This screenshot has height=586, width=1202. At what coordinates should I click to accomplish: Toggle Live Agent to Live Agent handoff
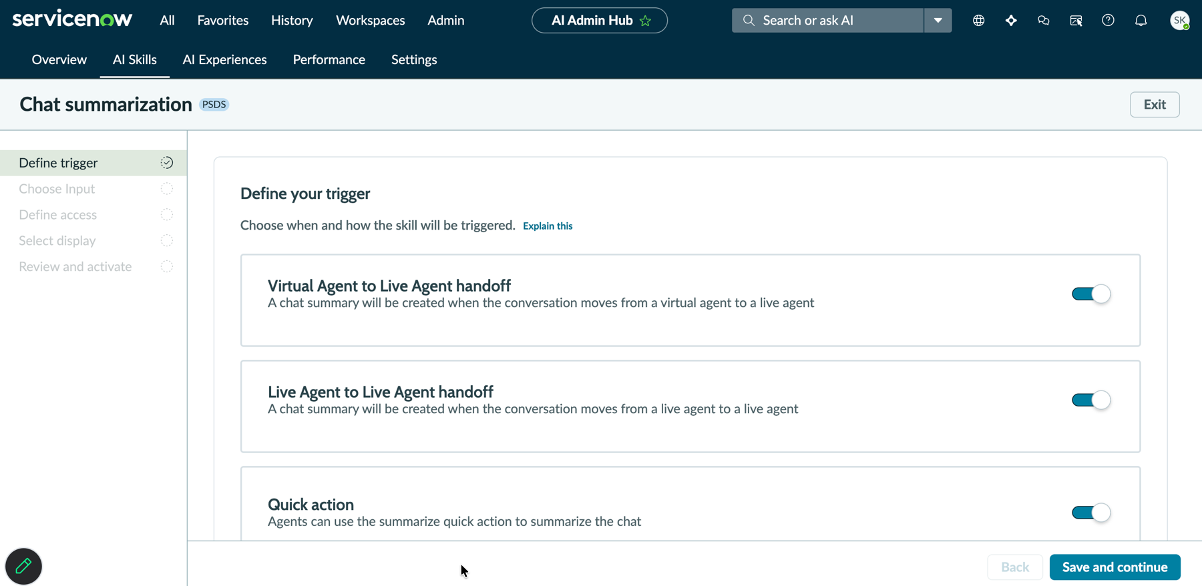coord(1091,400)
